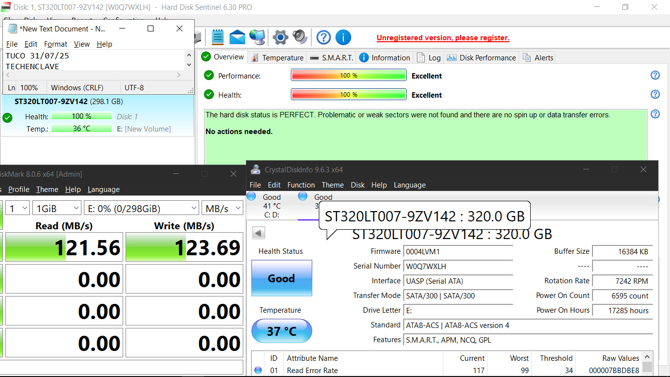Viewport: 670px width, 377px height.
Task: Click Notepad horizontal scrollbar right arrow
Action: tap(179, 75)
